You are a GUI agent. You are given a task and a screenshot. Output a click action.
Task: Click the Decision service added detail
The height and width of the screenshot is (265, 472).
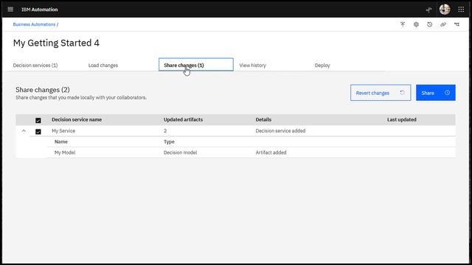280,131
